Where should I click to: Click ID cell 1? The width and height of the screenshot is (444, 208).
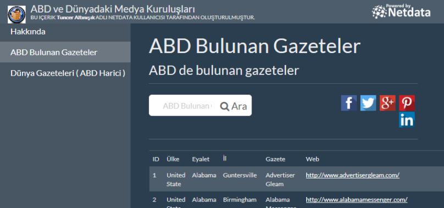[x=154, y=175]
